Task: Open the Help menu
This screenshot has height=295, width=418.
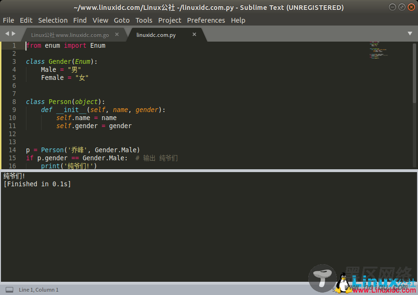Action: [238, 20]
